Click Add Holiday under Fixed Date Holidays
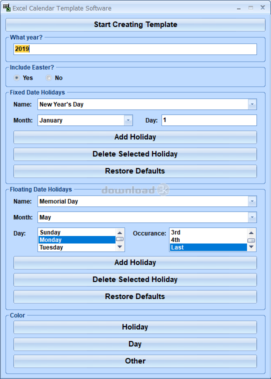Screen dimensions: 271x379 135,137
